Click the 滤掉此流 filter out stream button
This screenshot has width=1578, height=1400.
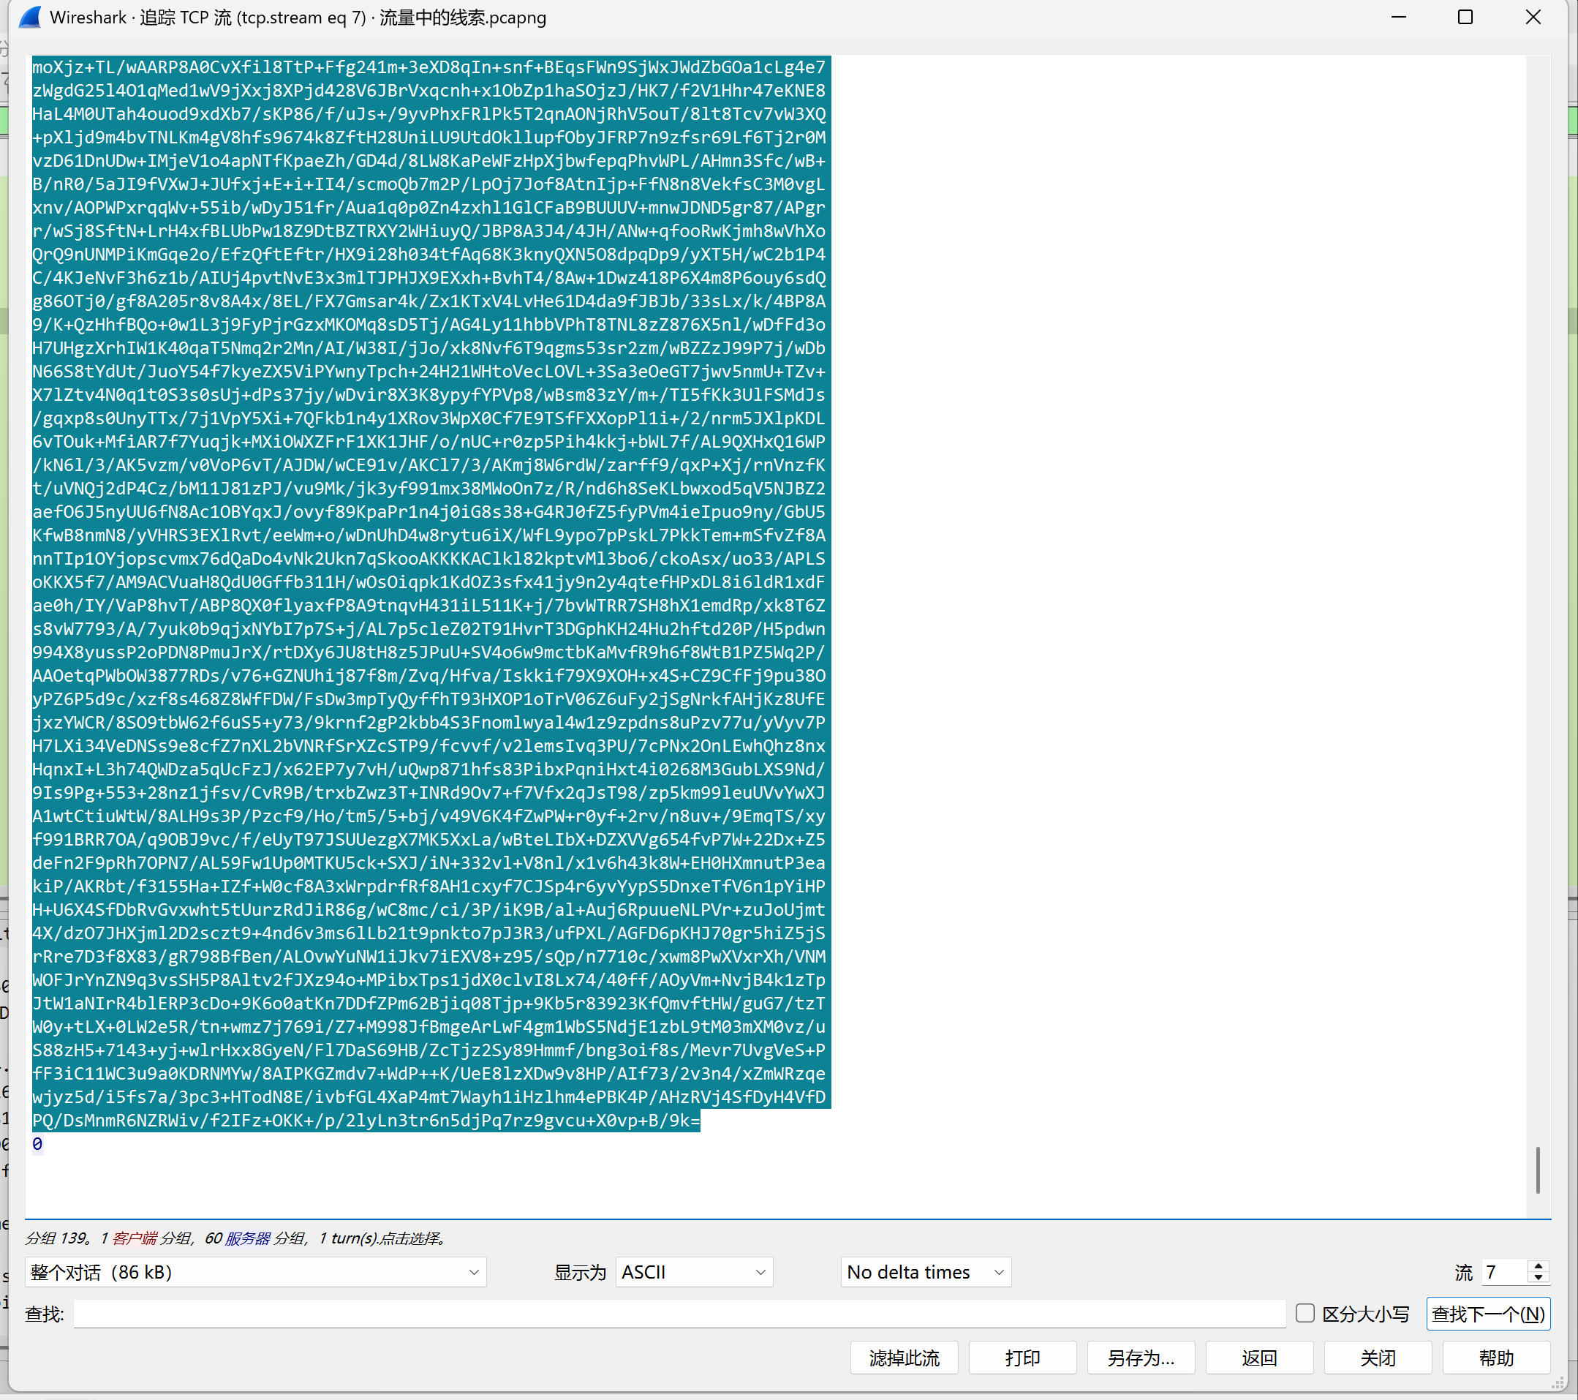point(903,1358)
